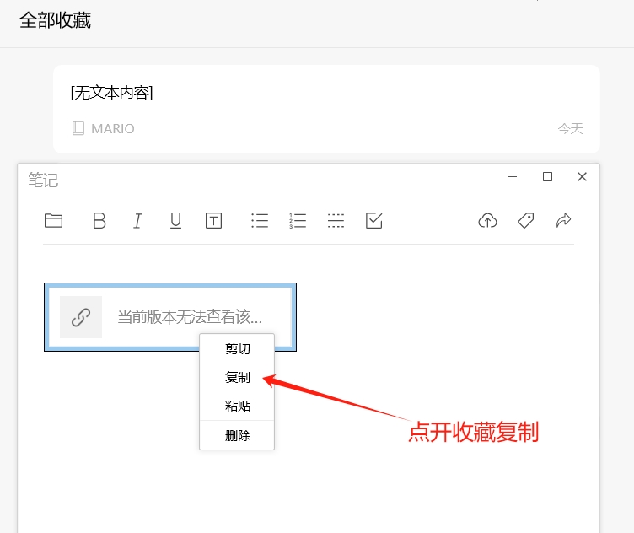Click the 当前版本无法查看该... link card
634x533 pixels.
(x=170, y=317)
